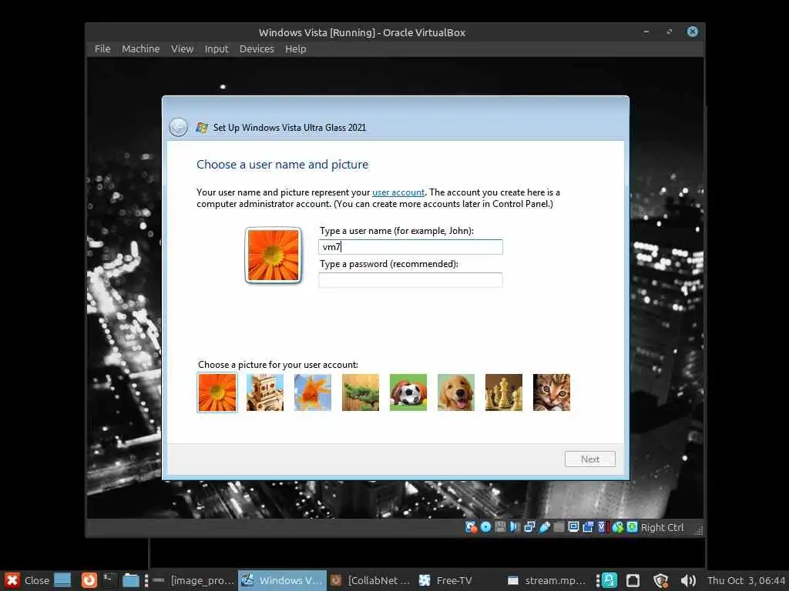Click the white square tray icon
789x591 pixels.
click(x=633, y=580)
